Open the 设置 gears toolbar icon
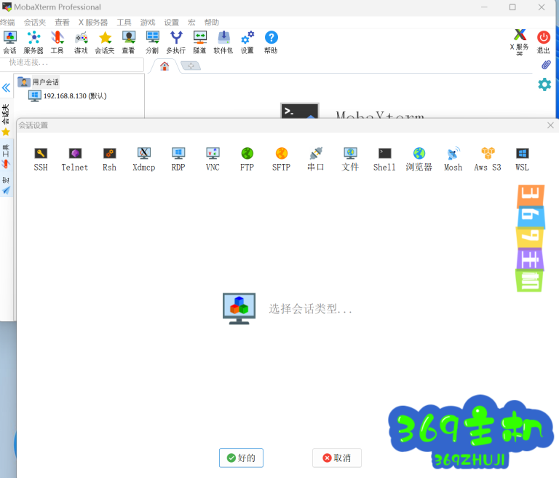The image size is (559, 478). pos(247,42)
